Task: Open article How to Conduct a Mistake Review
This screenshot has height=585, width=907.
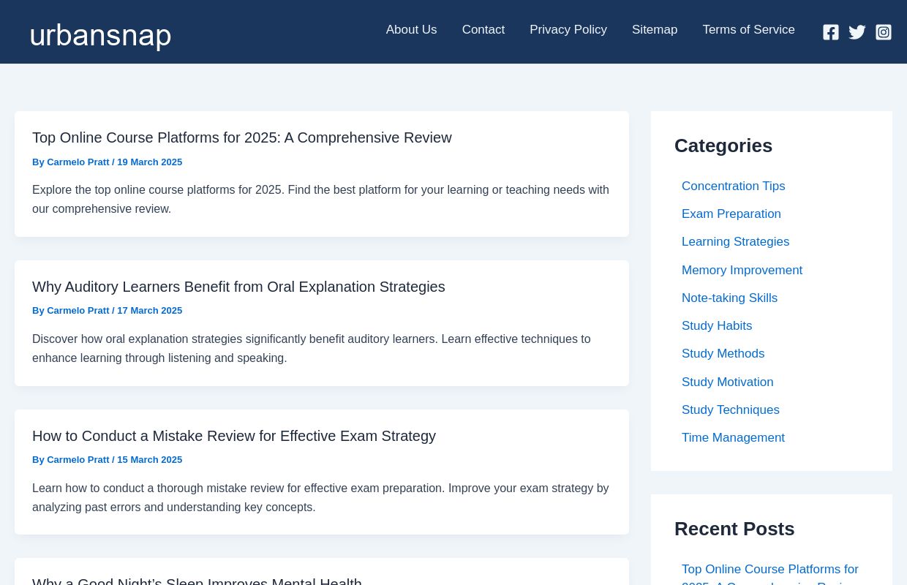Action: tap(234, 436)
